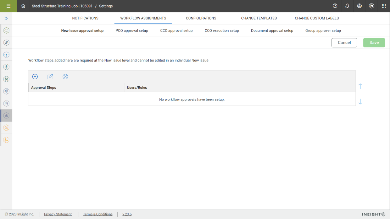Switch to Group approver setup
390x219 pixels.
323,30
